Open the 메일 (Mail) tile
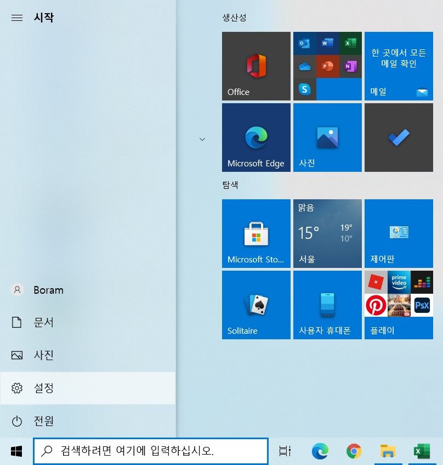 399,66
